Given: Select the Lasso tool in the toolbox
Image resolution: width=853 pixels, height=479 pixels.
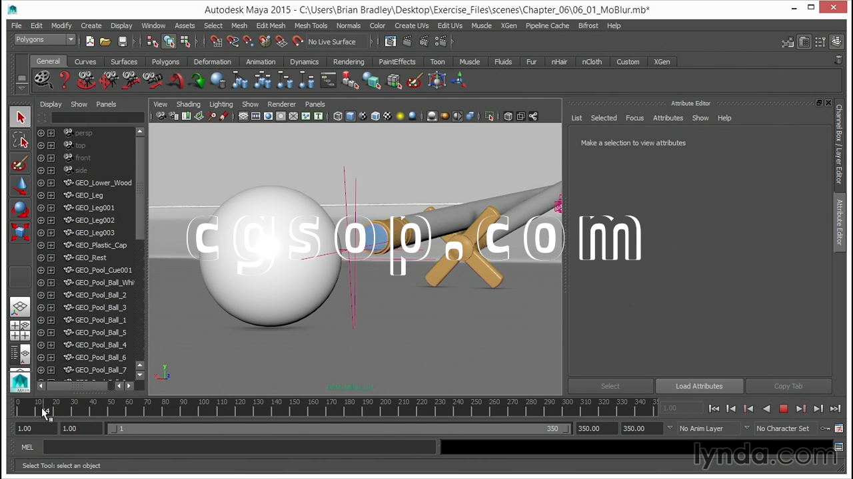Looking at the screenshot, I should point(20,140).
